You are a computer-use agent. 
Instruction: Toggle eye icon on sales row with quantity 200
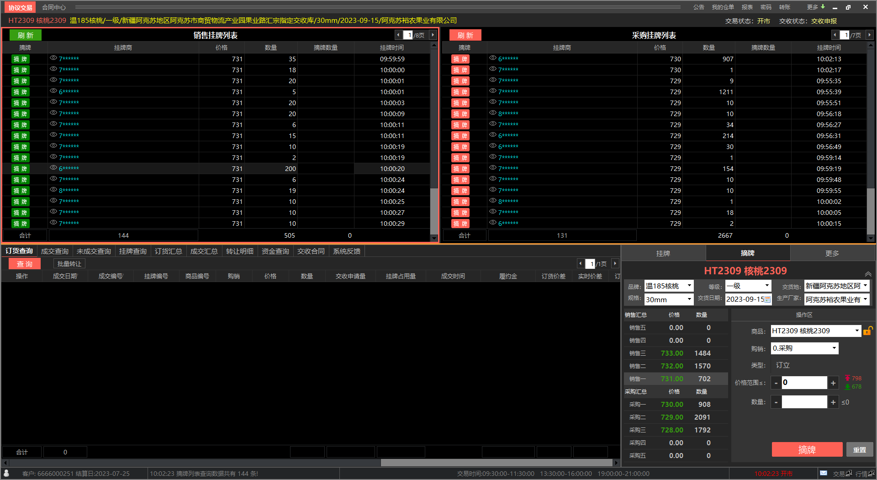coord(53,168)
